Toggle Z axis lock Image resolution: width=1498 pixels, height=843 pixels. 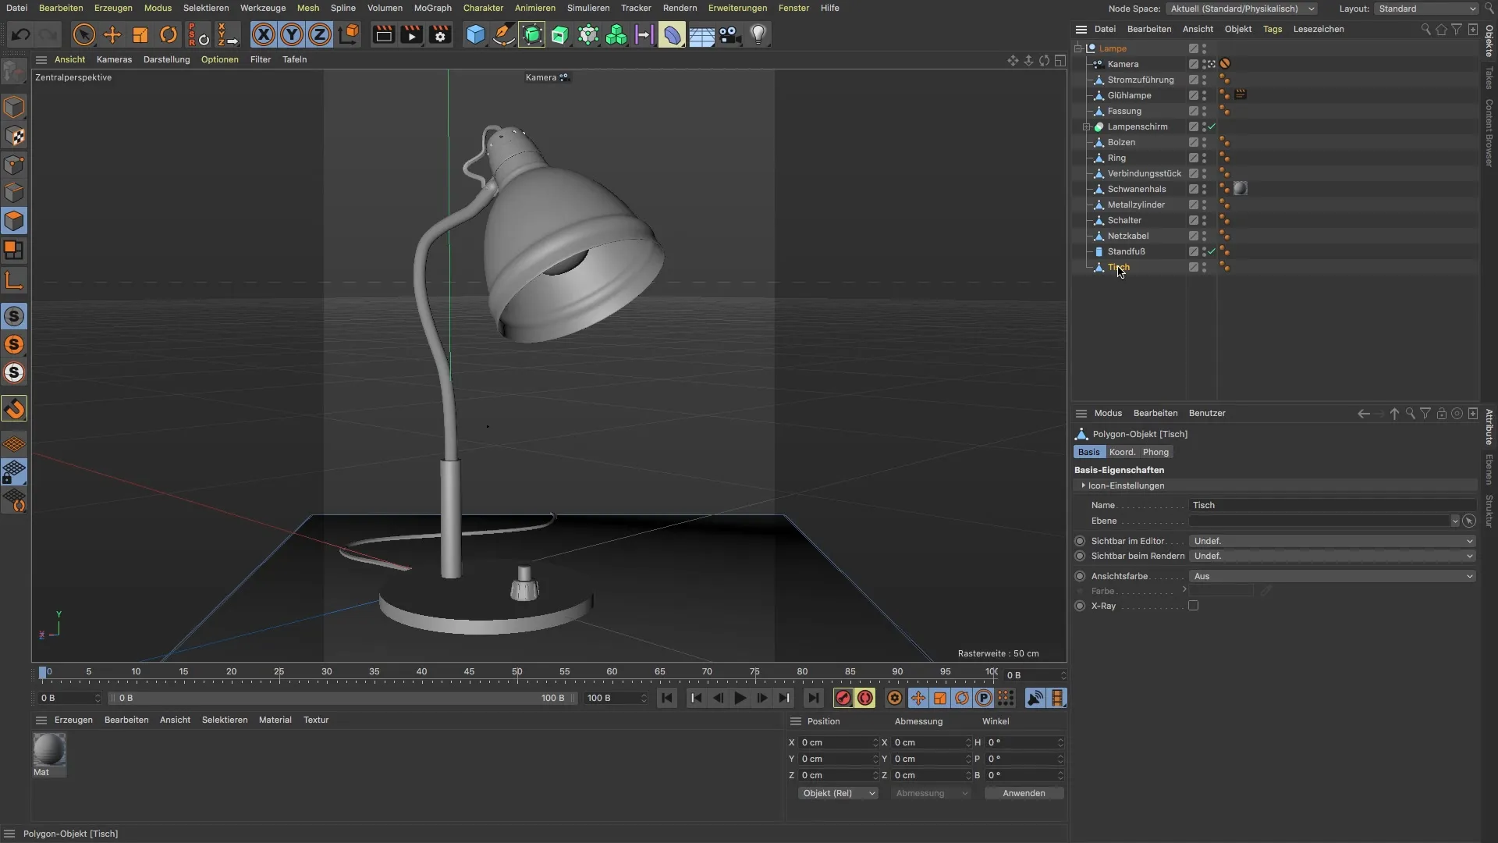320,35
